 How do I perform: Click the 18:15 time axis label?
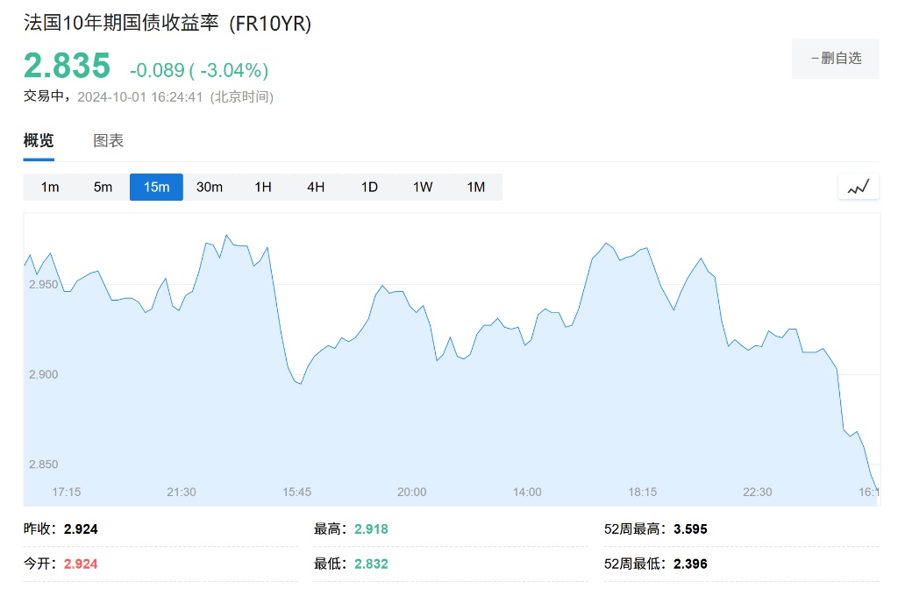tap(642, 492)
